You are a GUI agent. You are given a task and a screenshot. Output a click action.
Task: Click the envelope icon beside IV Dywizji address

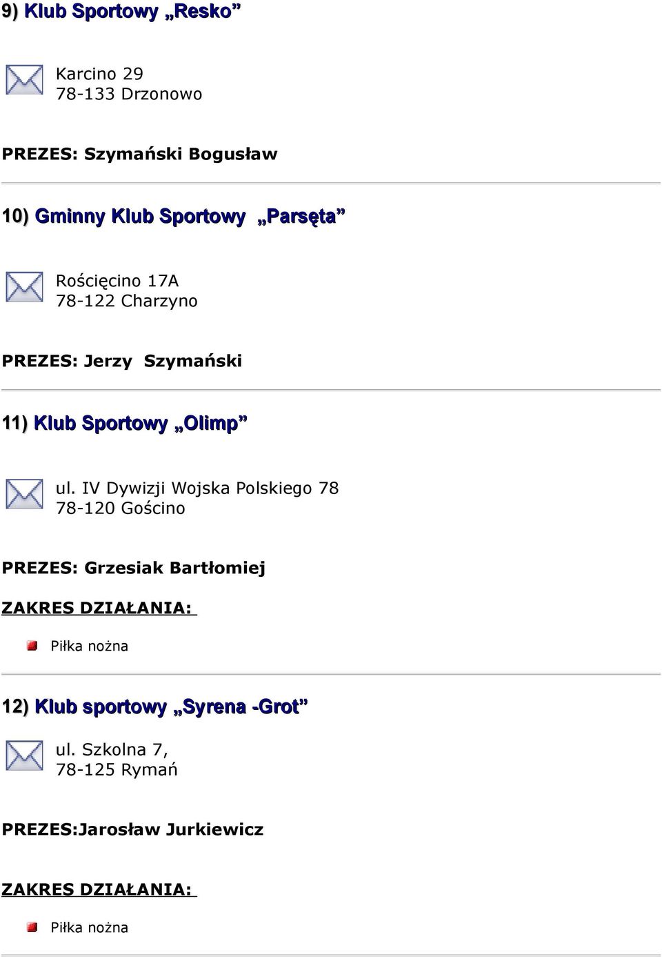point(24,494)
